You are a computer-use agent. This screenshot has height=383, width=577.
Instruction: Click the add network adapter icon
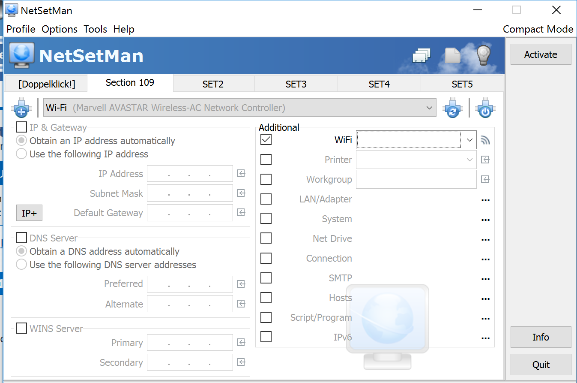(21, 108)
